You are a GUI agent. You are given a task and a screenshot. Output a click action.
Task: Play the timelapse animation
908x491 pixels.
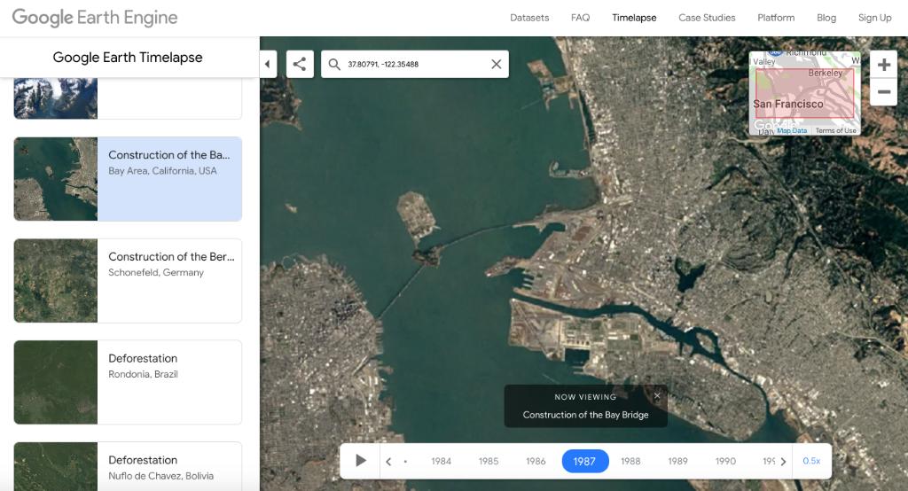[x=360, y=461]
